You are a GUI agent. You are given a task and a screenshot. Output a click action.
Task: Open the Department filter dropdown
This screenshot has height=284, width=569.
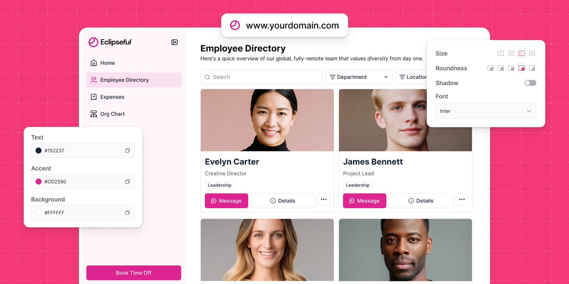click(x=359, y=77)
